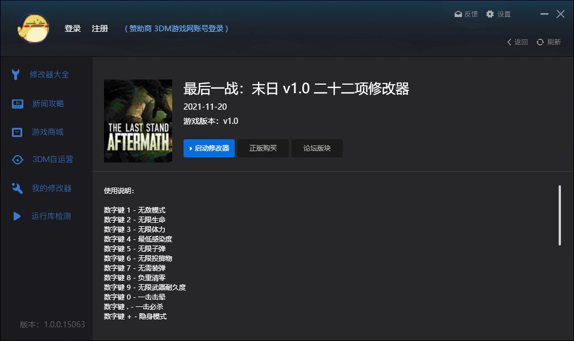Image resolution: width=574 pixels, height=341 pixels.
Task: Click the line 数字键 3 - 无限体力
Action: click(135, 230)
